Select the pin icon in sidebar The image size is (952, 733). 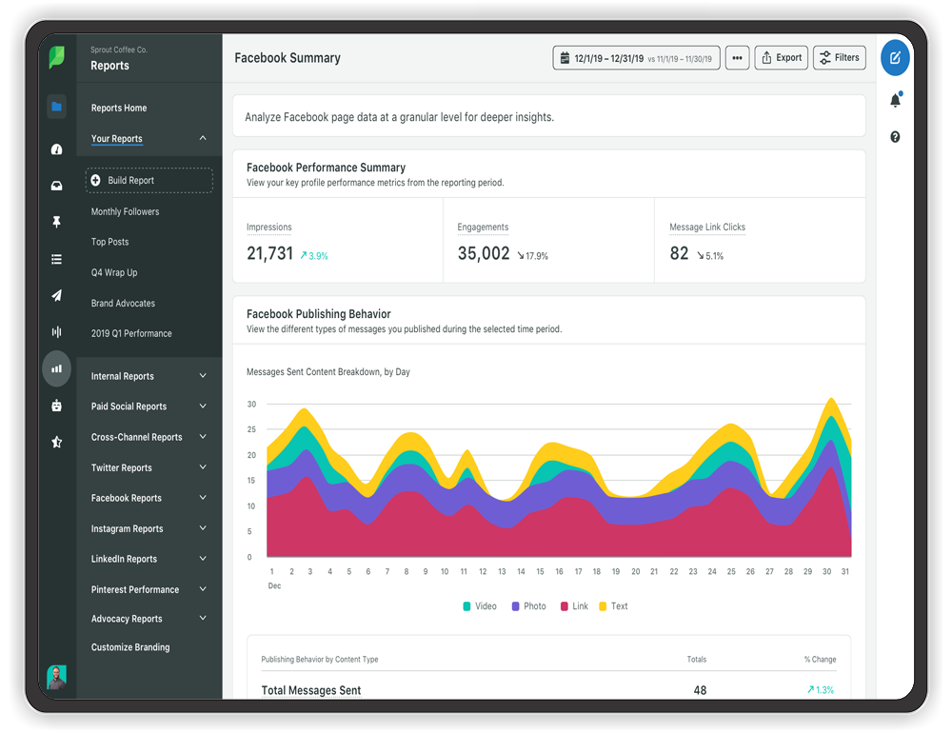57,222
